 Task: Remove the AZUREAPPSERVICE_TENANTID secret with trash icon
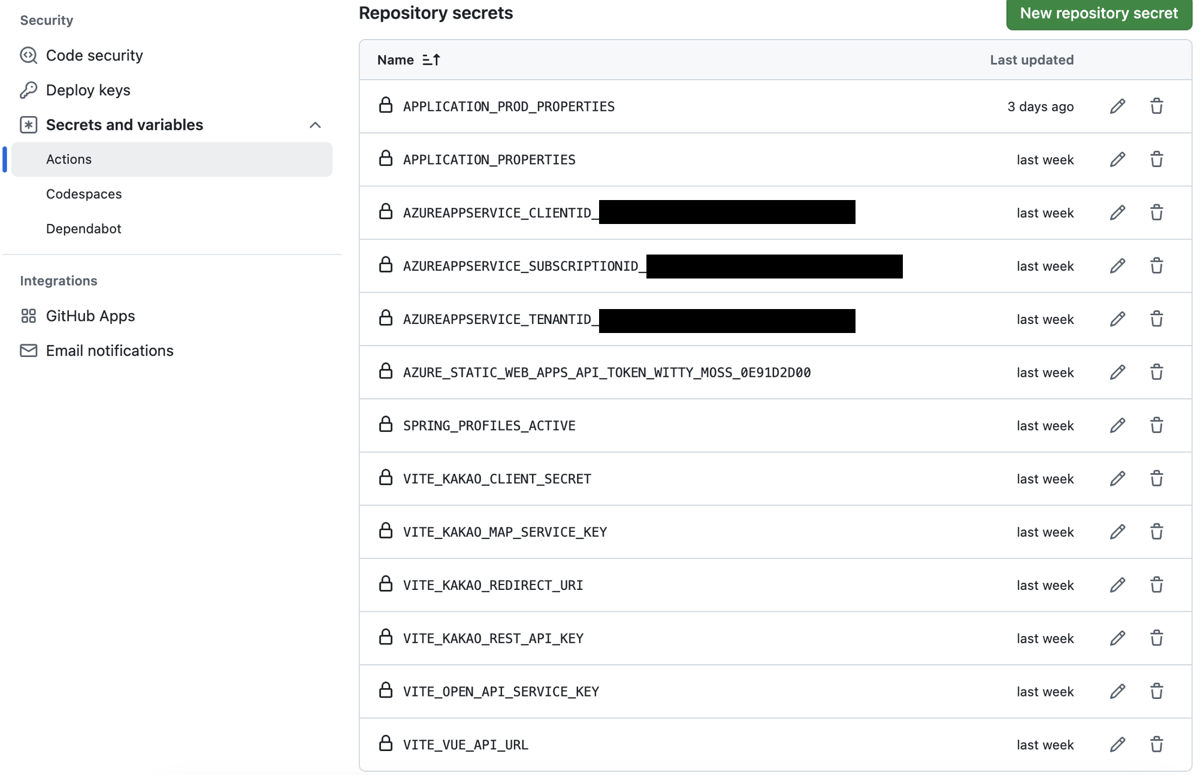coord(1156,319)
